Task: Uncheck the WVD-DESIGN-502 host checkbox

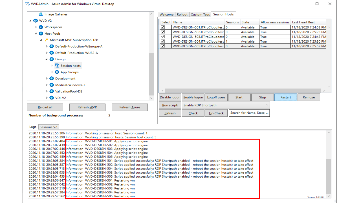Action: click(163, 32)
